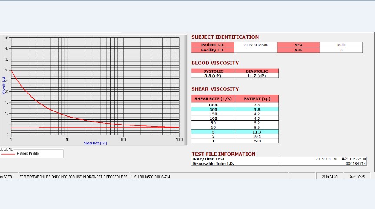
Task: Click the SYSTOLIC column header
Action: pyautogui.click(x=213, y=71)
